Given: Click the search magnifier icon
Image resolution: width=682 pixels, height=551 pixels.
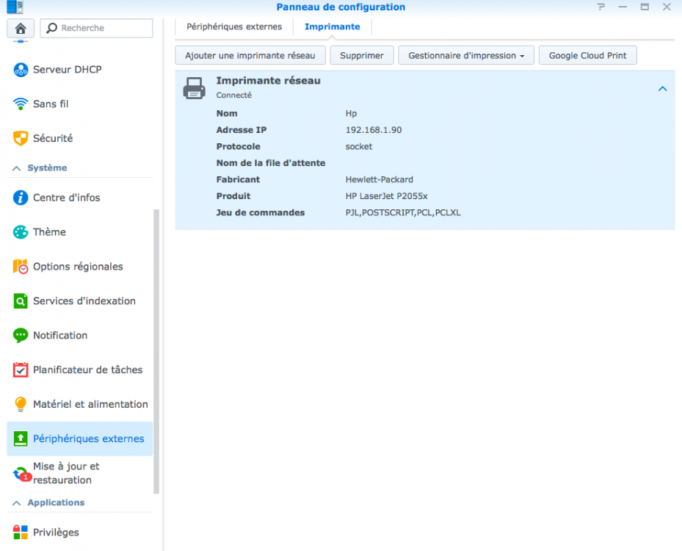Looking at the screenshot, I should [x=52, y=28].
